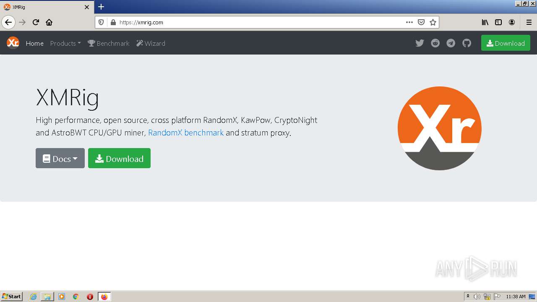Click the Action Center flag icon

click(x=497, y=297)
